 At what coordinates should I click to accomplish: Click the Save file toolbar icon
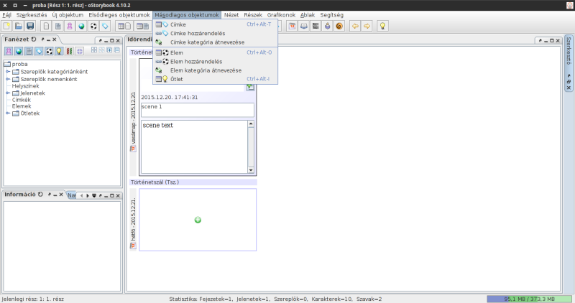point(30,26)
